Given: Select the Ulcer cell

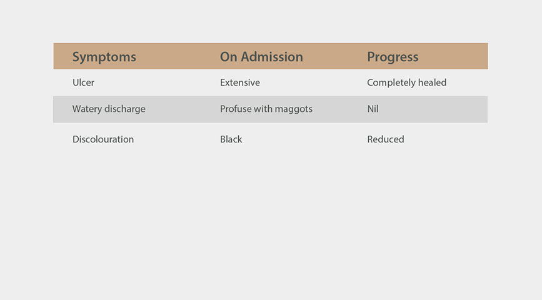Looking at the screenshot, I should [83, 82].
